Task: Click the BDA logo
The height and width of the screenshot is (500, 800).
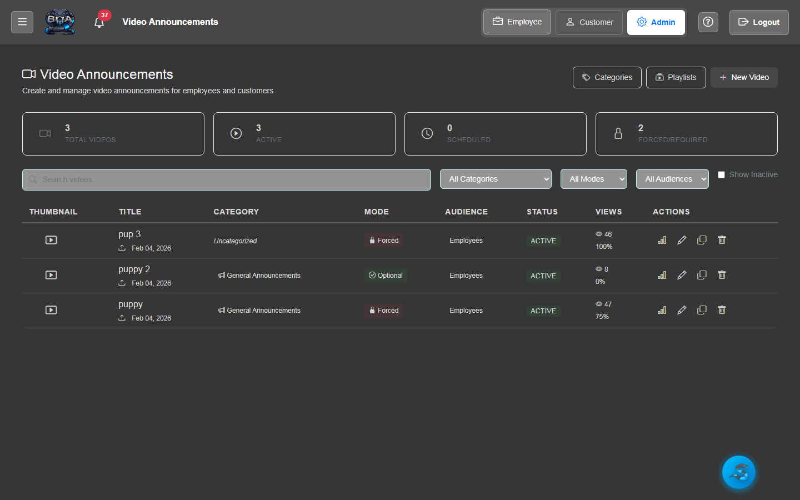Action: pyautogui.click(x=59, y=22)
